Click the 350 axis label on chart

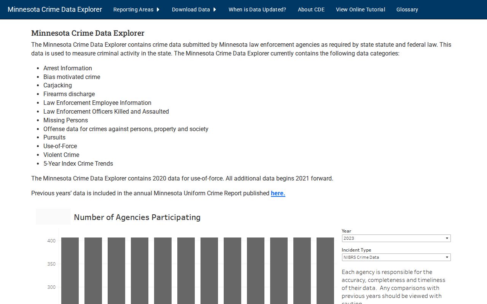click(51, 264)
